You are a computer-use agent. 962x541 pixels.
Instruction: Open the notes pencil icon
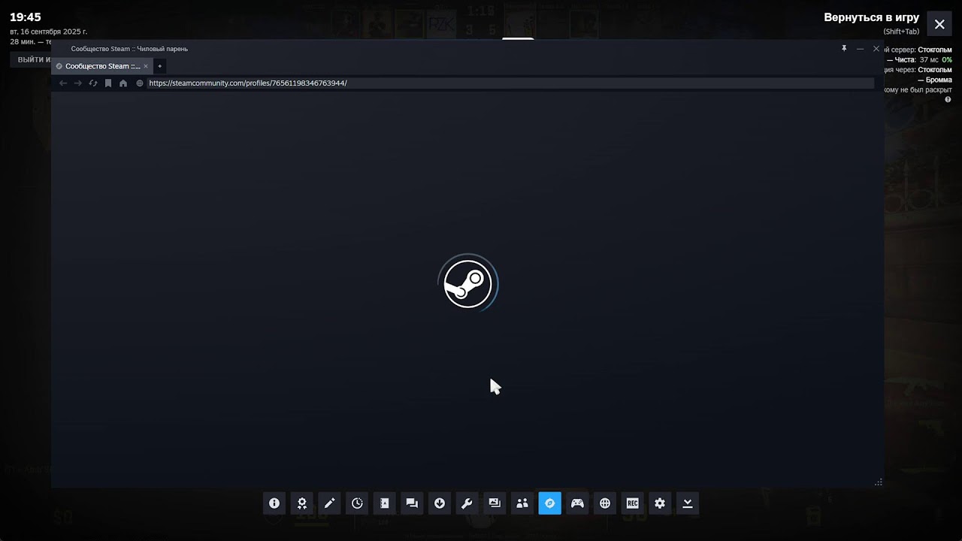point(329,503)
